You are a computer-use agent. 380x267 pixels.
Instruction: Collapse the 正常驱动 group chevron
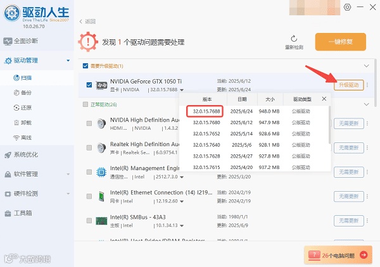(x=367, y=104)
